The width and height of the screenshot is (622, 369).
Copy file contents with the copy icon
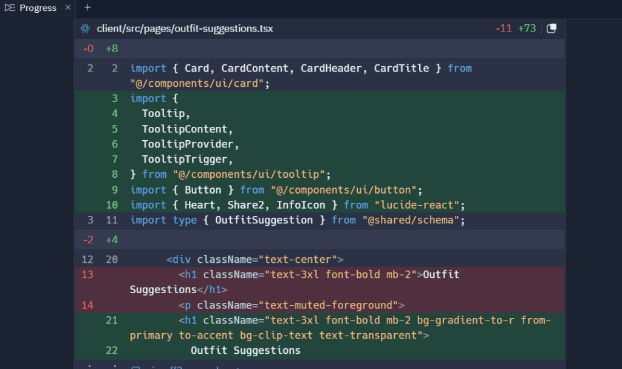point(552,28)
